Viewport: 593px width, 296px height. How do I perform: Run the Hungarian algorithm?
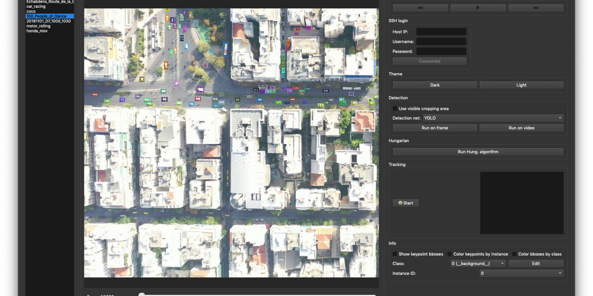coord(477,152)
